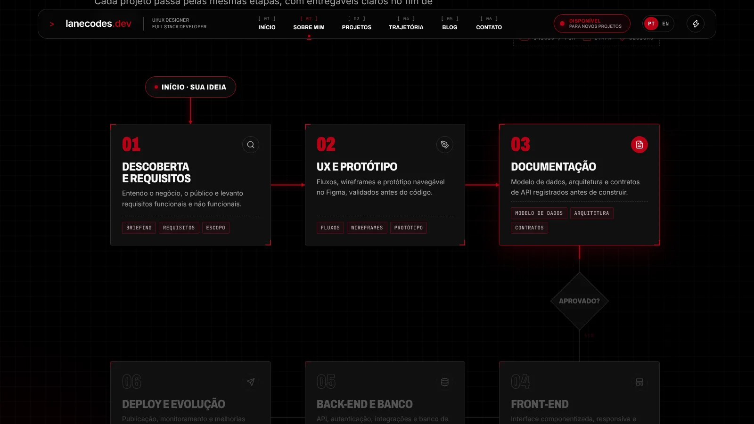Image resolution: width=754 pixels, height=424 pixels.
Task: Go to the Sobre Mim section
Action: pyautogui.click(x=309, y=23)
